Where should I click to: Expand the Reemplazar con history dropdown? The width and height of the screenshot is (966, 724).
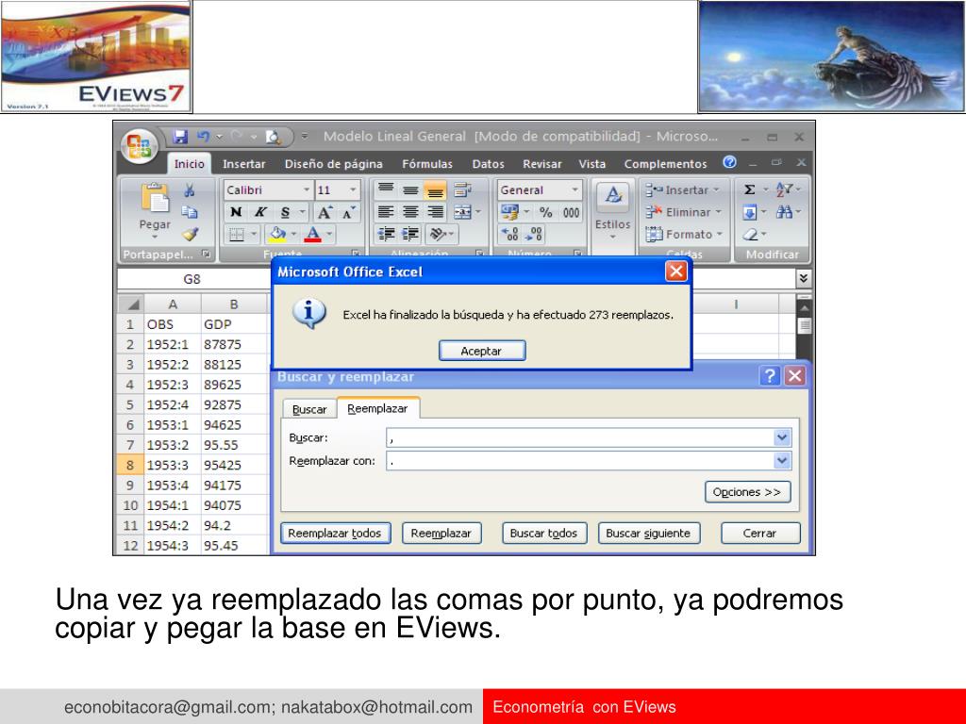[x=782, y=460]
